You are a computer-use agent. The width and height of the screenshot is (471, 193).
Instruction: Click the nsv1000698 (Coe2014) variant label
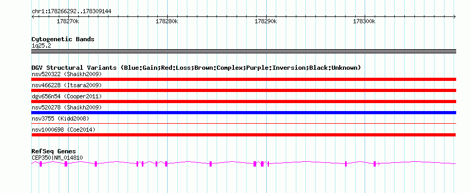point(64,130)
